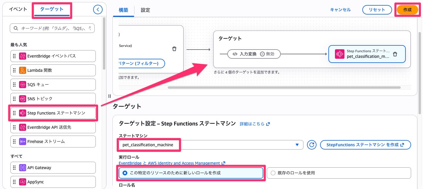Select '既存のロールを使用' radio option
Screen dimensions: 423x189
(x=273, y=173)
